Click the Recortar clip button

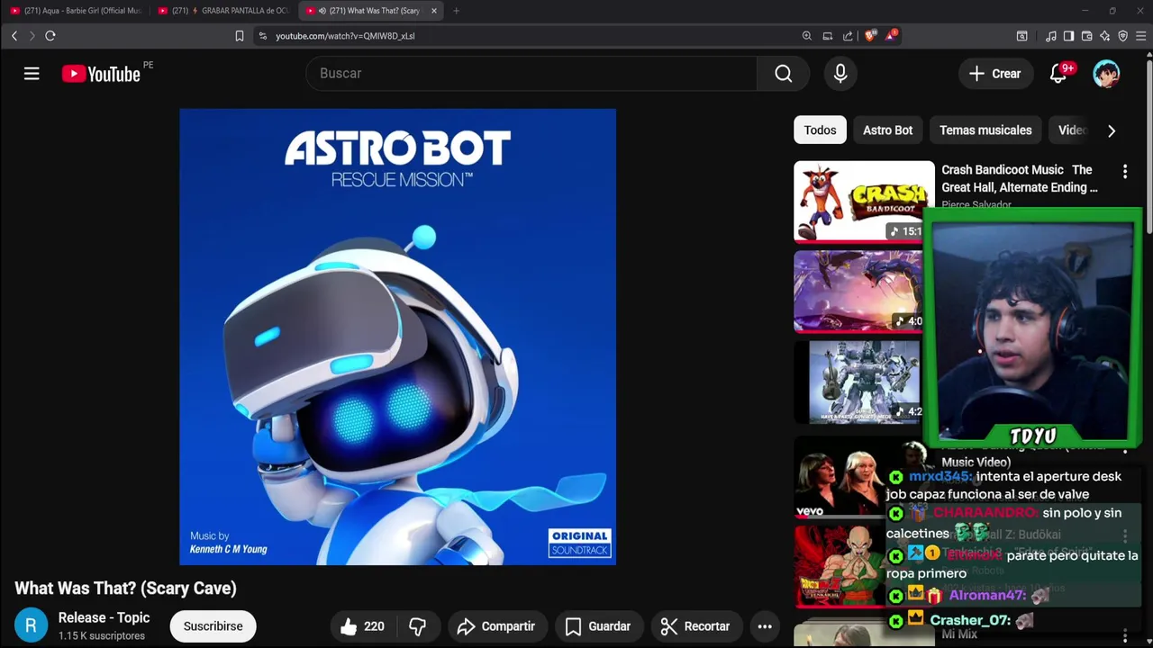pos(695,626)
